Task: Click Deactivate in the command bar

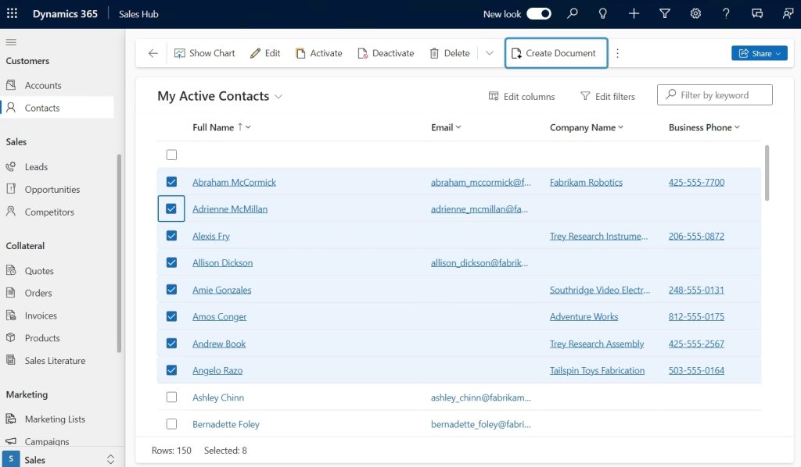Action: 386,53
